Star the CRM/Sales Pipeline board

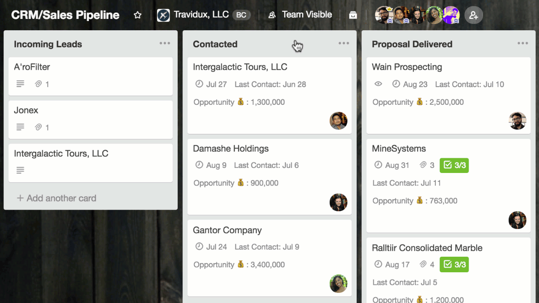[x=138, y=15]
